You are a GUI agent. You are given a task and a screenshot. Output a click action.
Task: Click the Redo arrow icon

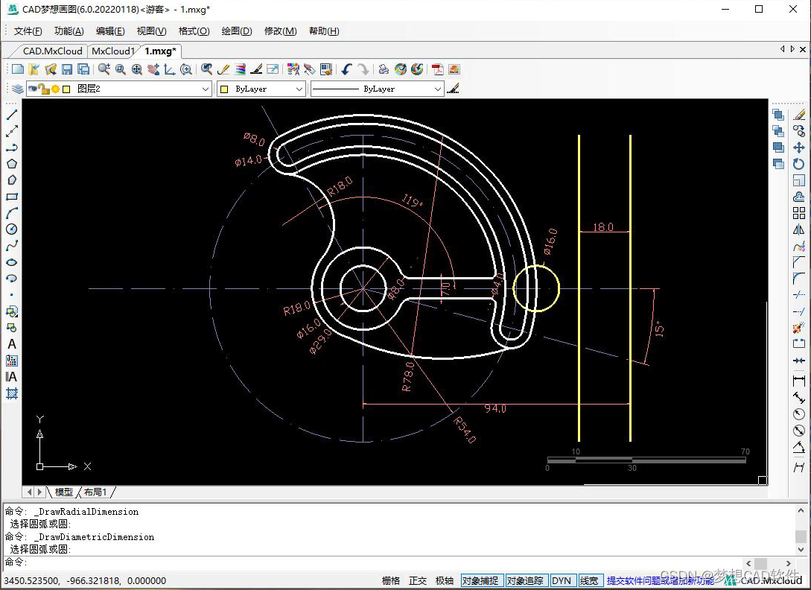point(363,69)
